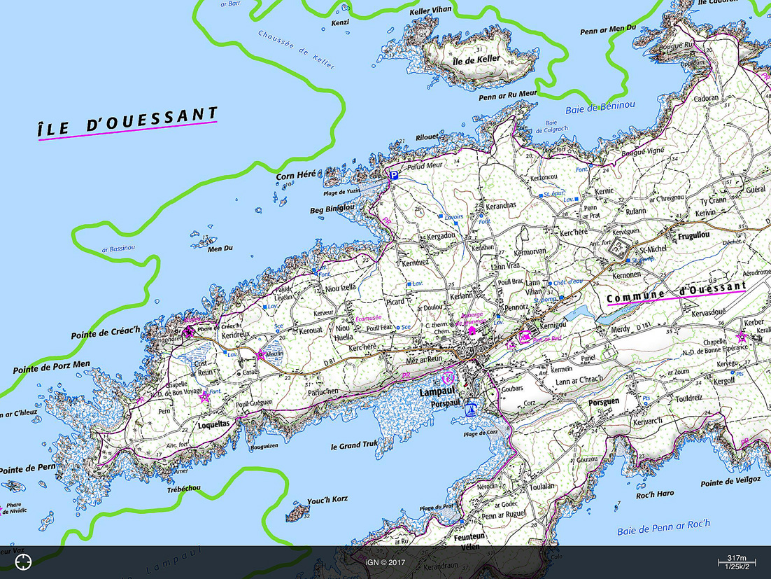This screenshot has height=579, width=771.
Task: Select the Pointe de Pern label
Action: (x=27, y=468)
